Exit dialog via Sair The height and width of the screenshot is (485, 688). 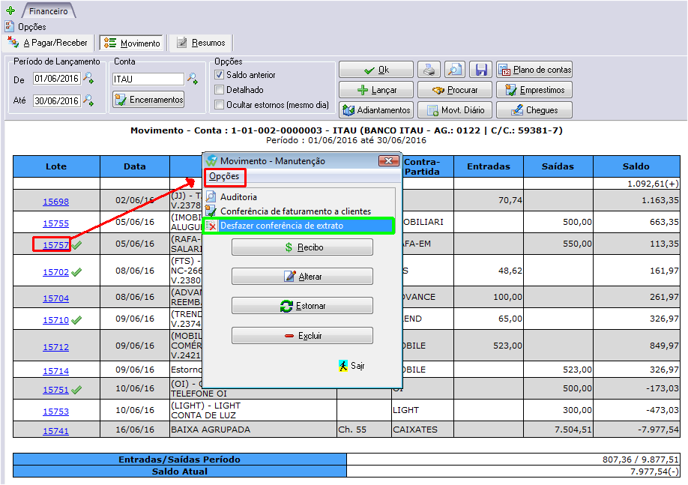pos(351,366)
